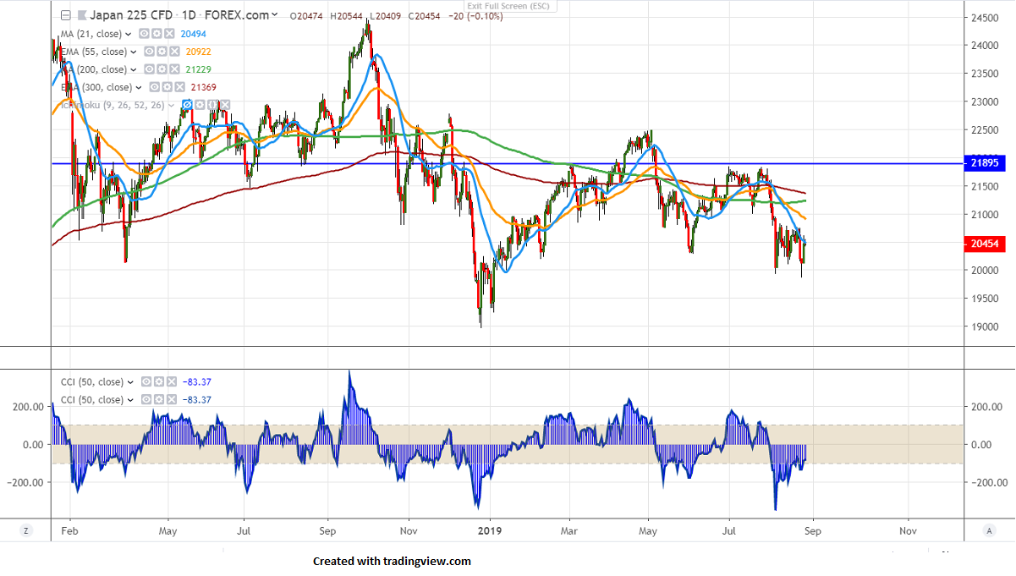
Task: Open settings for EMA (300, close)
Action: tap(167, 87)
